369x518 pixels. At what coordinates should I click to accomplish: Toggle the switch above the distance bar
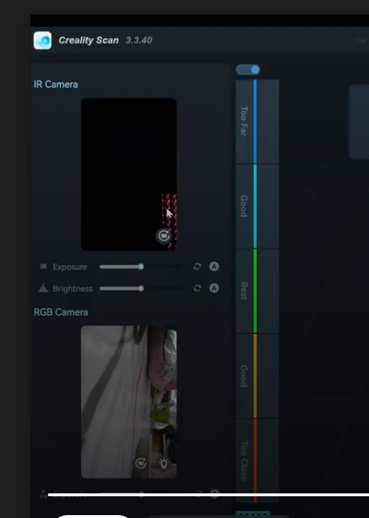pos(248,70)
